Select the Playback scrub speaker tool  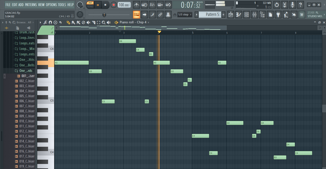click(109, 22)
